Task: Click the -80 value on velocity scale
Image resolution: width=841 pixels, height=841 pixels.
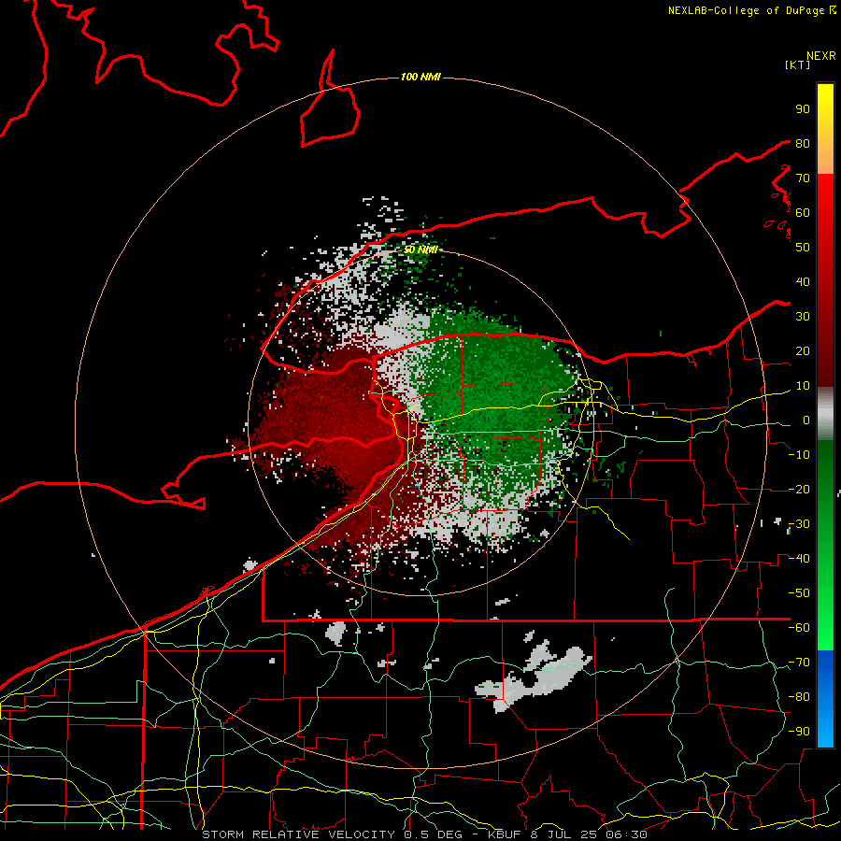Action: click(x=799, y=697)
